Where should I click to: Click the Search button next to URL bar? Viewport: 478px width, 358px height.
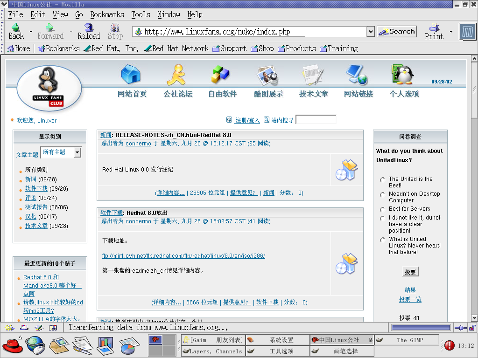coord(397,31)
